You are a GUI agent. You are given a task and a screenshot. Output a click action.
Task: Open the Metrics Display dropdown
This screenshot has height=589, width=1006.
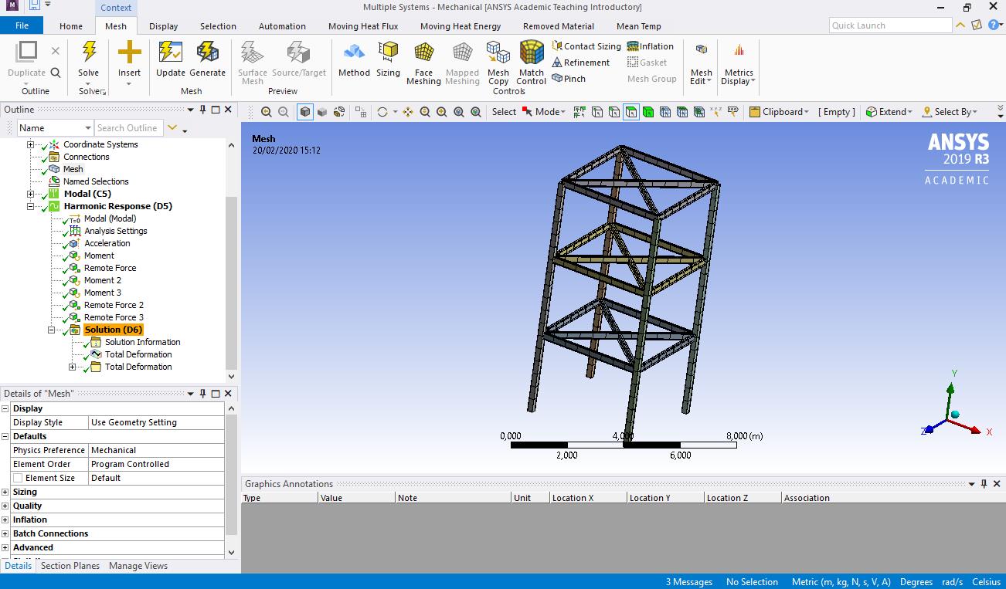point(738,64)
